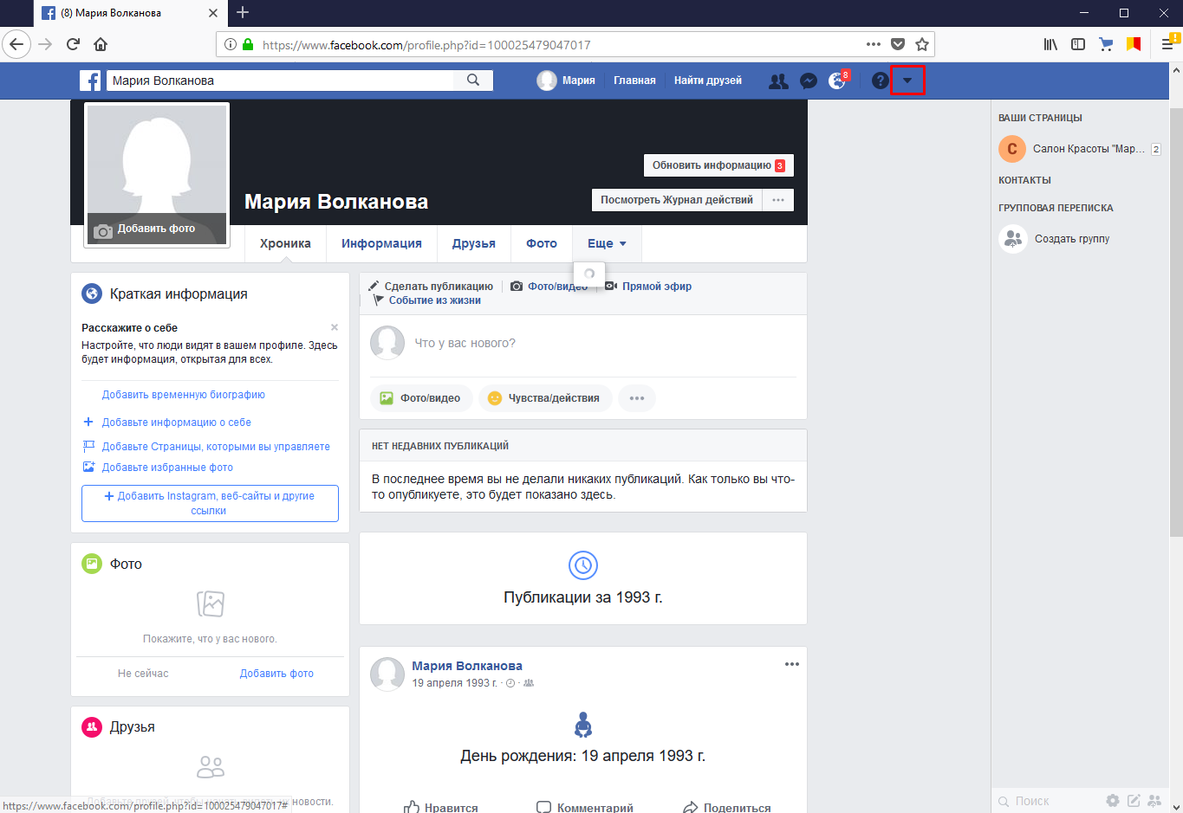Open the Messenger icon
The image size is (1183, 813).
(808, 81)
